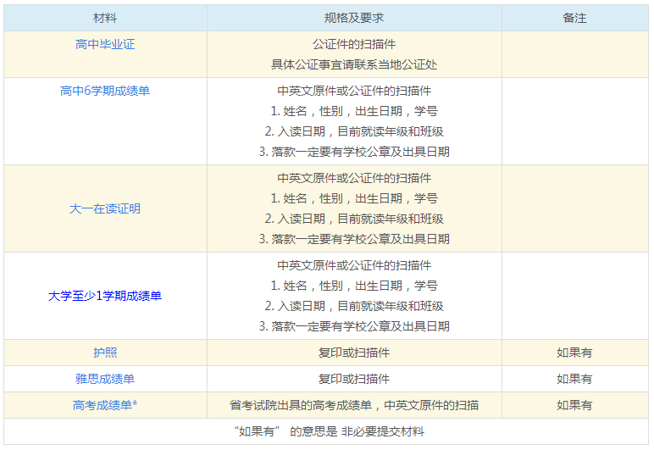Select 复印或扫描件 in the 雅思成绩单 row
654x450 pixels.
354,379
